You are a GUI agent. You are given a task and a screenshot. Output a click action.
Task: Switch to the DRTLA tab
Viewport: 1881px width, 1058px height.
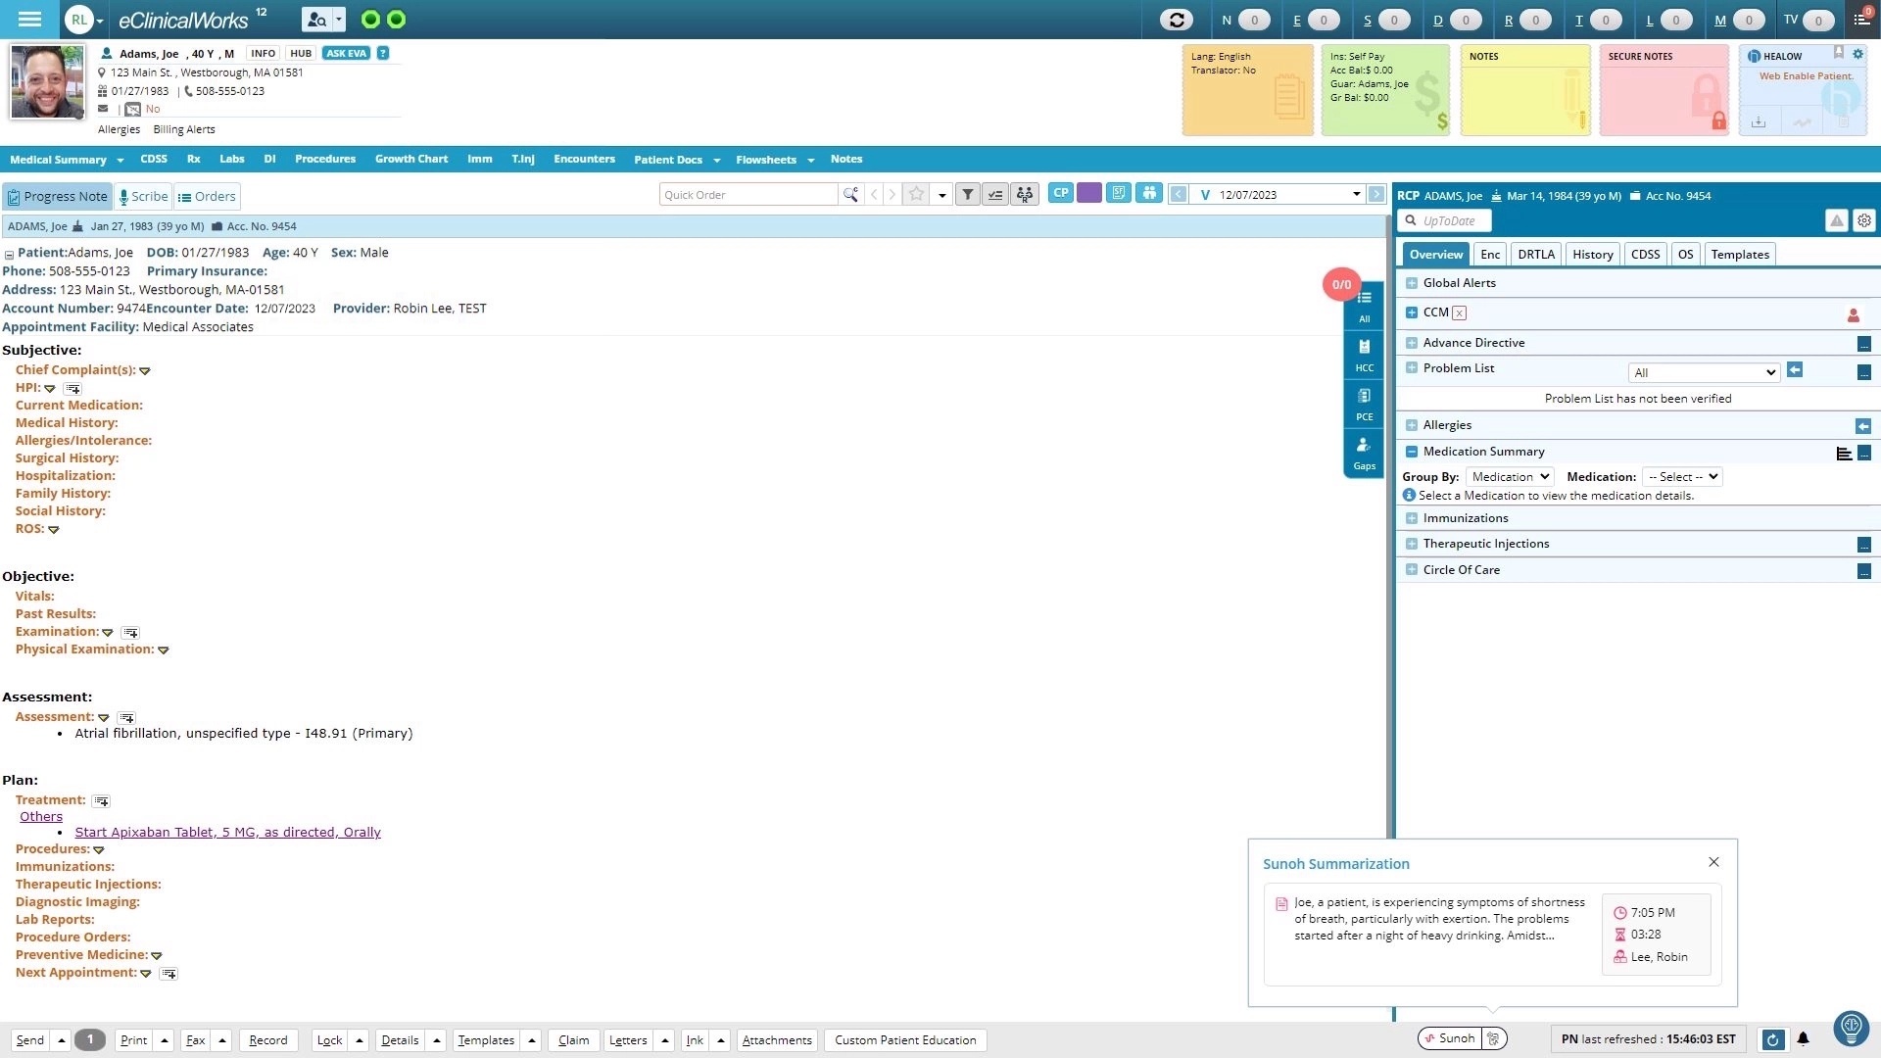[x=1535, y=254]
